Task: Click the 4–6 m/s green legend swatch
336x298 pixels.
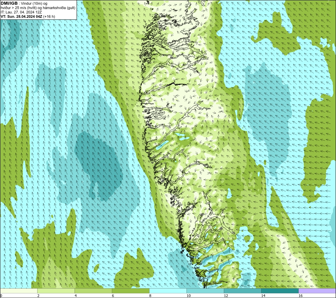Action: (93, 291)
